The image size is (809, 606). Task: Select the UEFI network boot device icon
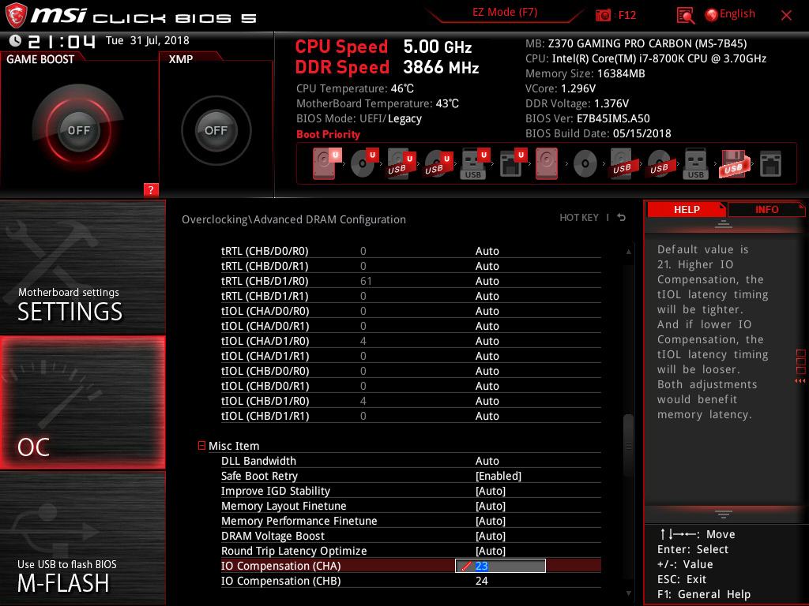tap(513, 164)
